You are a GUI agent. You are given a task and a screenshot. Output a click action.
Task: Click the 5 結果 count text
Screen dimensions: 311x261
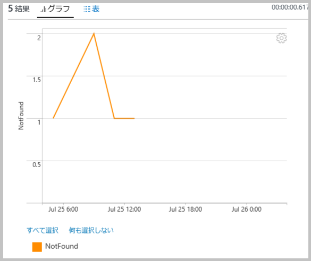click(x=19, y=8)
